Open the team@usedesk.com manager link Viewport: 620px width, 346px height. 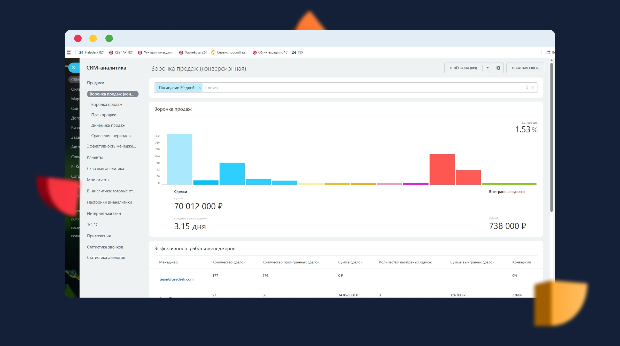coord(176,279)
